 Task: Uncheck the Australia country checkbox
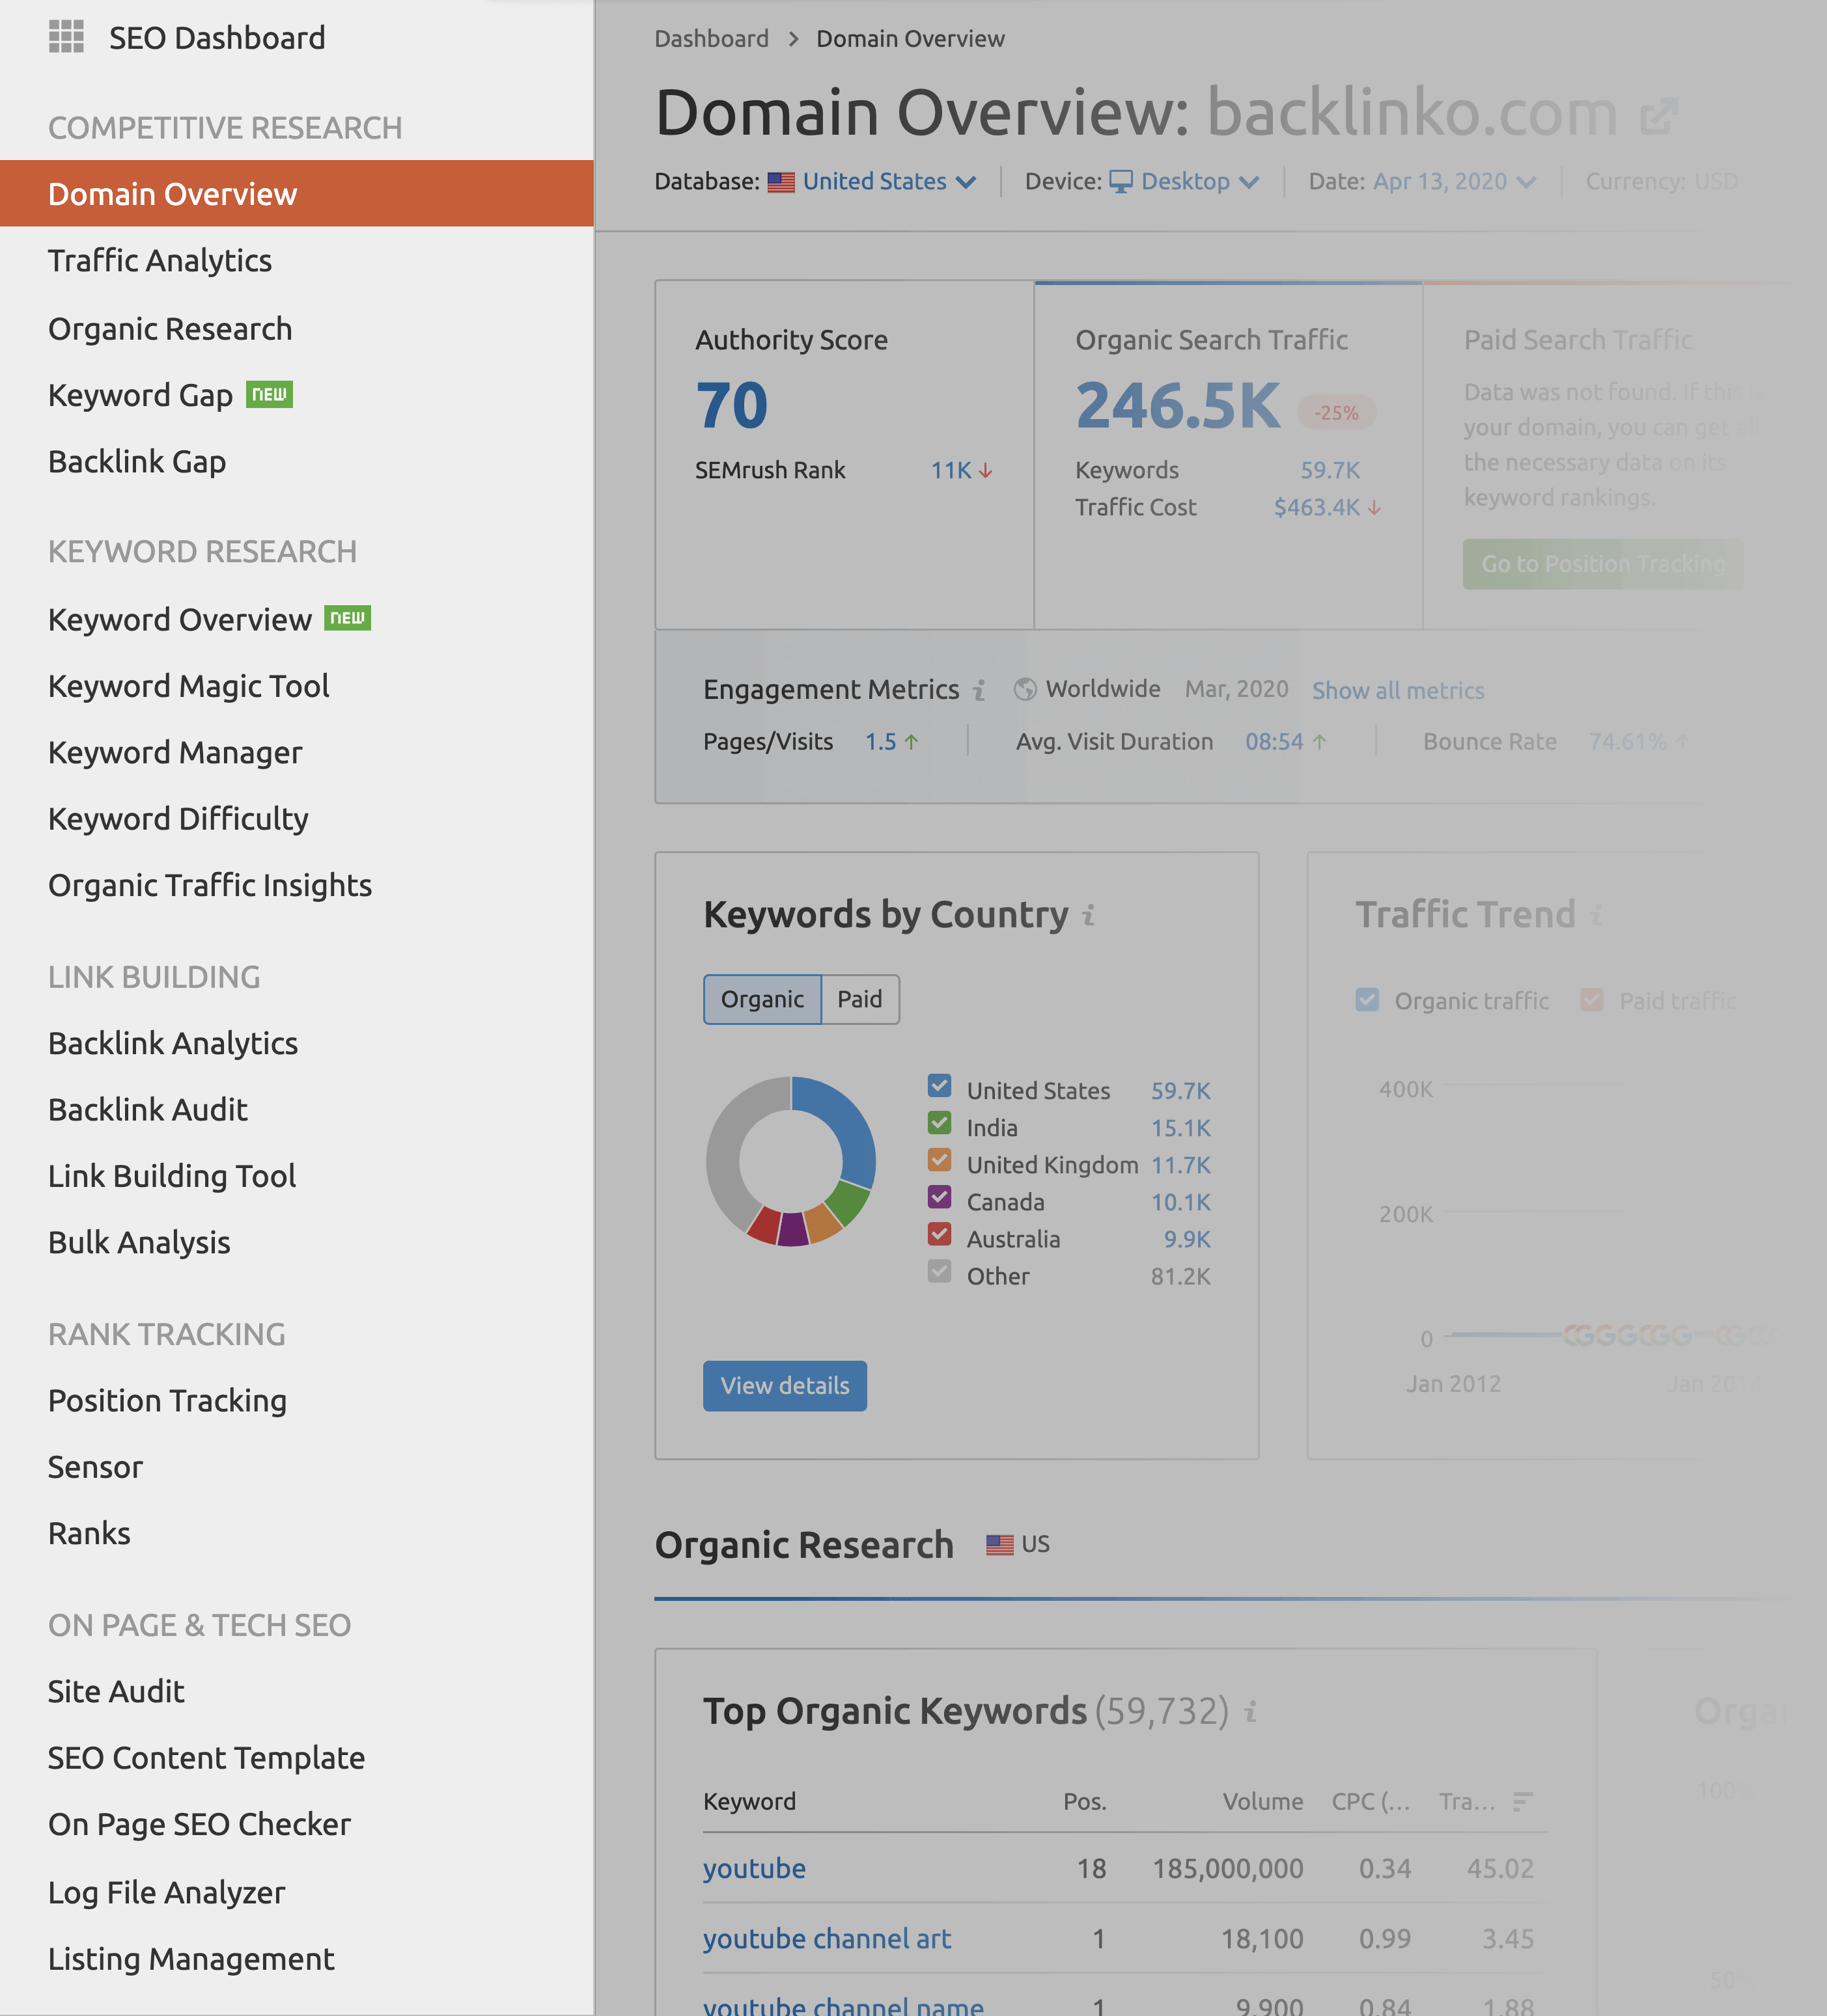click(x=940, y=1233)
